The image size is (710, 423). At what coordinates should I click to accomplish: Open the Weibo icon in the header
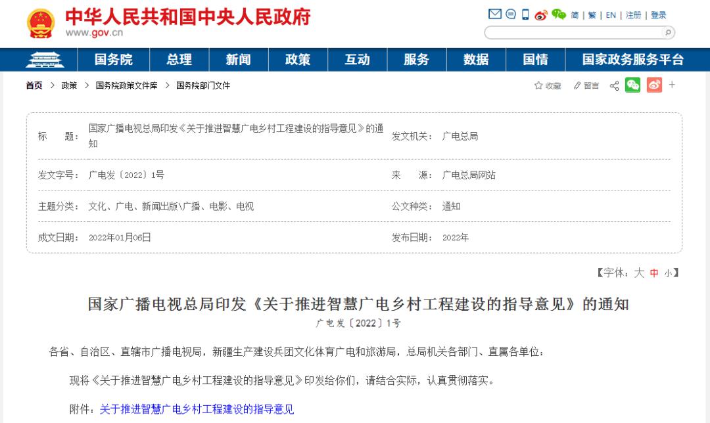542,14
